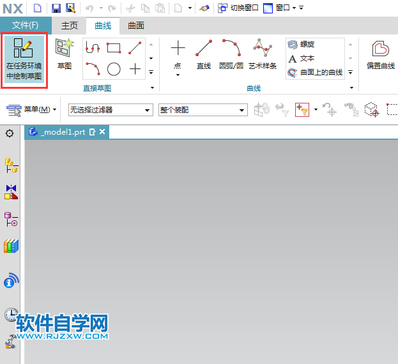This screenshot has width=398, height=364.
Task: Open the Part Navigator sidebar icon
Action: coord(11,219)
